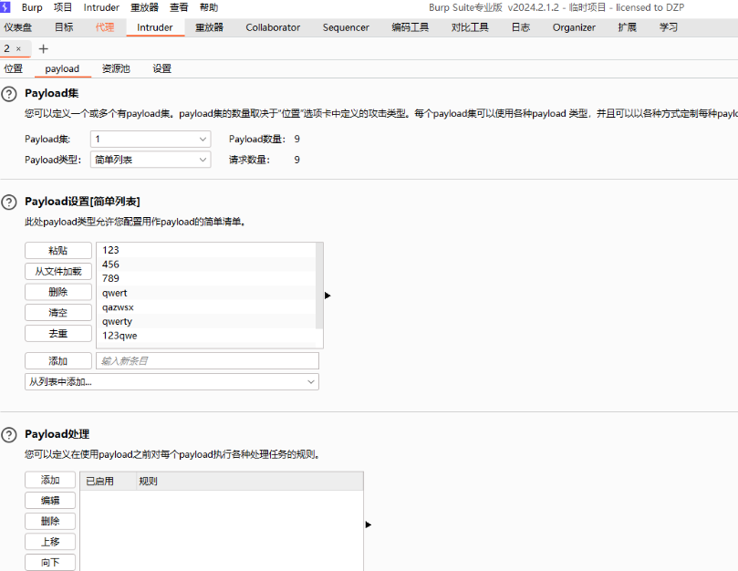This screenshot has width=738, height=571.
Task: Click the 输入新条目 text field
Action: [207, 361]
